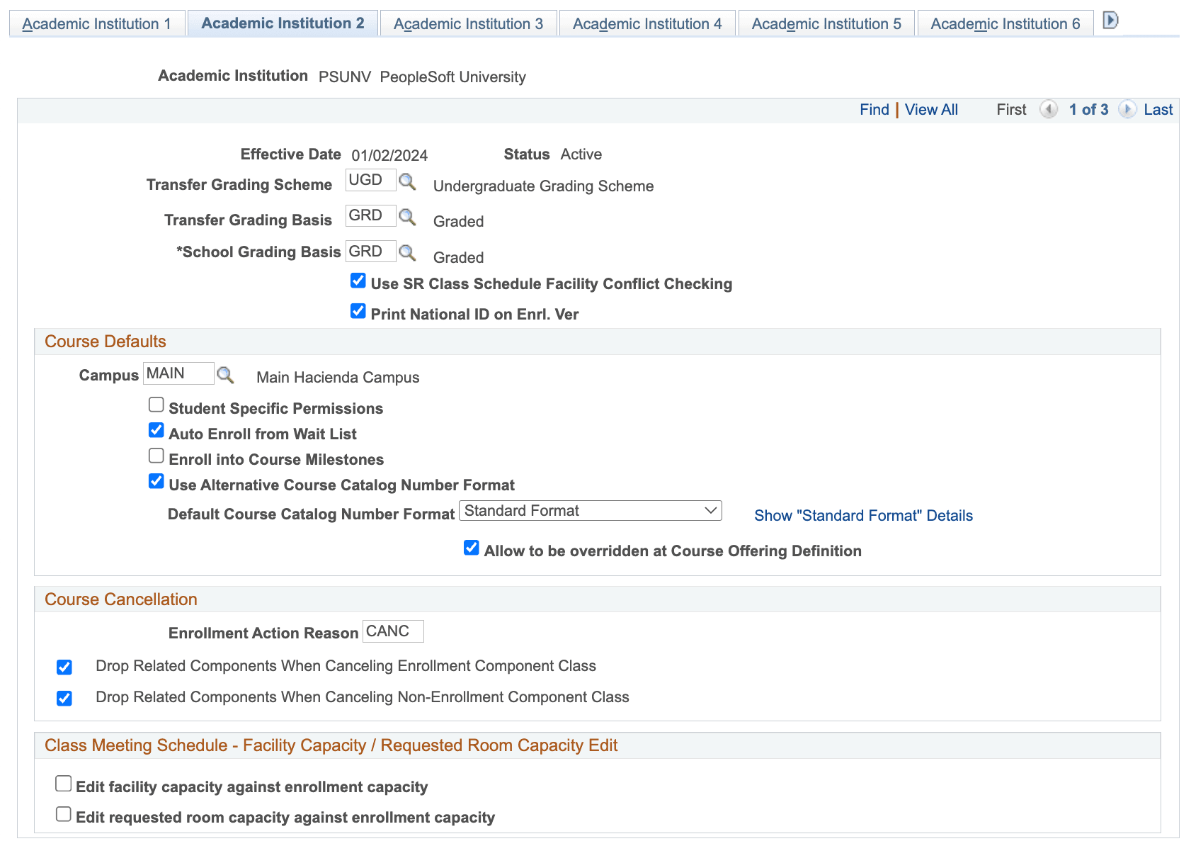Open the Transfer Grading Scheme lookup
1191x846 pixels.
(x=407, y=182)
